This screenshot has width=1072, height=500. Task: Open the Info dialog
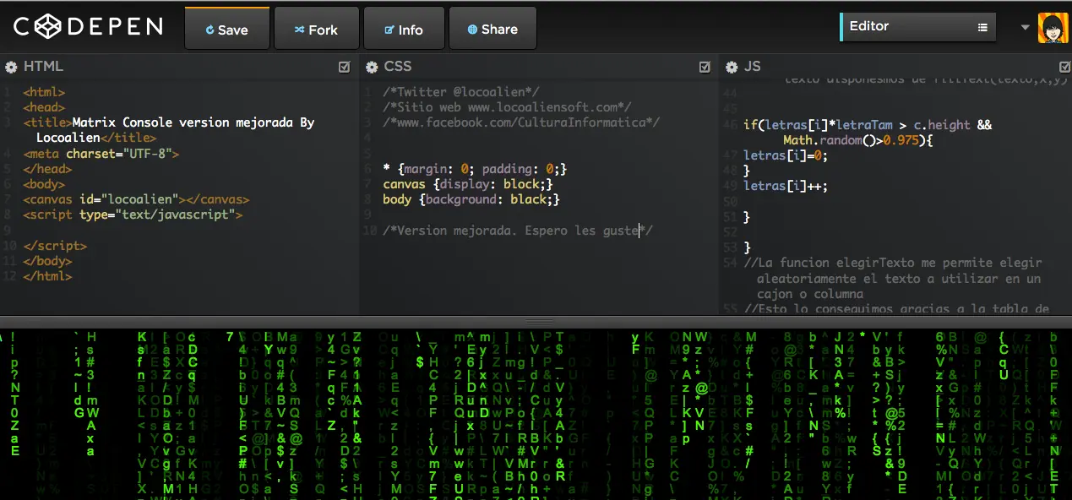[x=404, y=29]
